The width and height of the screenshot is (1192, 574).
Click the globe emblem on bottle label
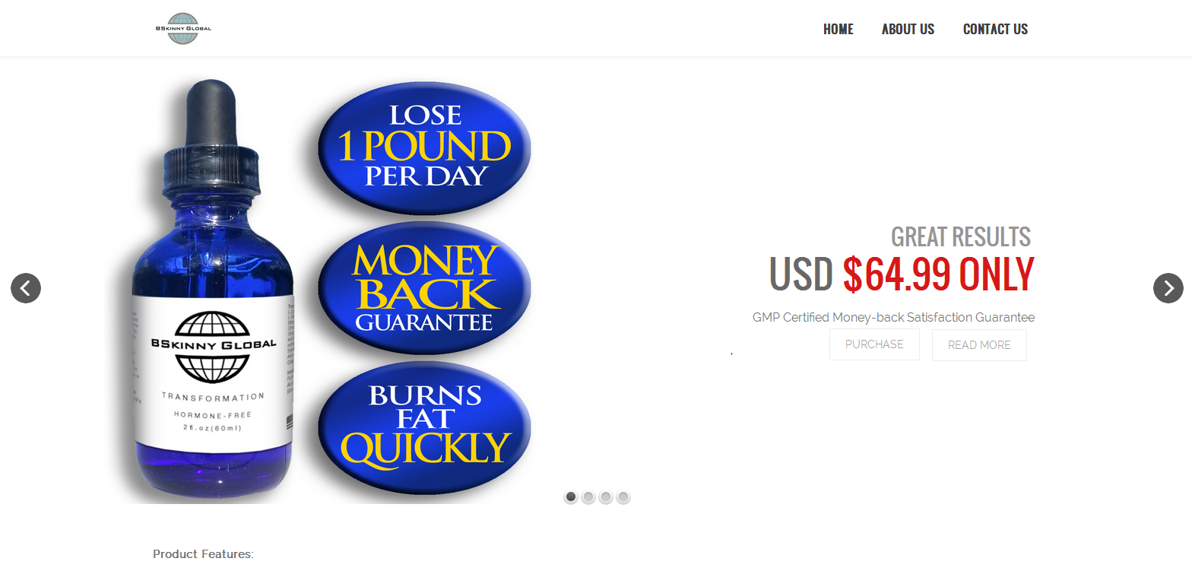click(x=212, y=347)
